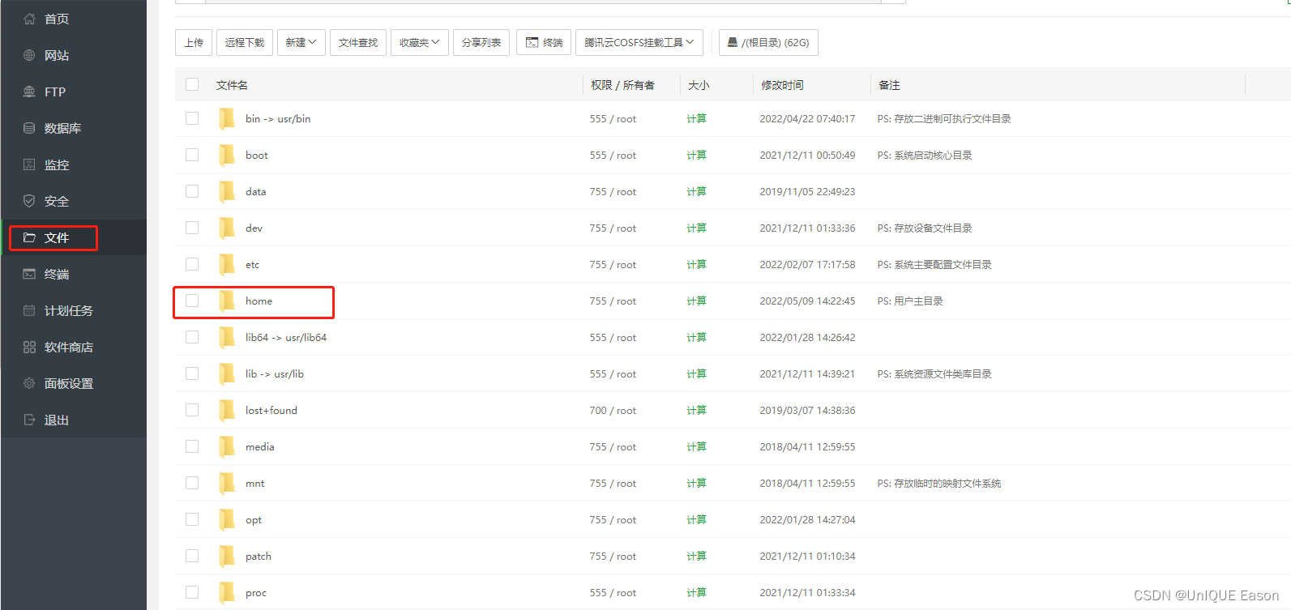Image resolution: width=1291 pixels, height=610 pixels.
Task: Click the date 2022/05/09 14:22:45
Action: pyautogui.click(x=807, y=301)
